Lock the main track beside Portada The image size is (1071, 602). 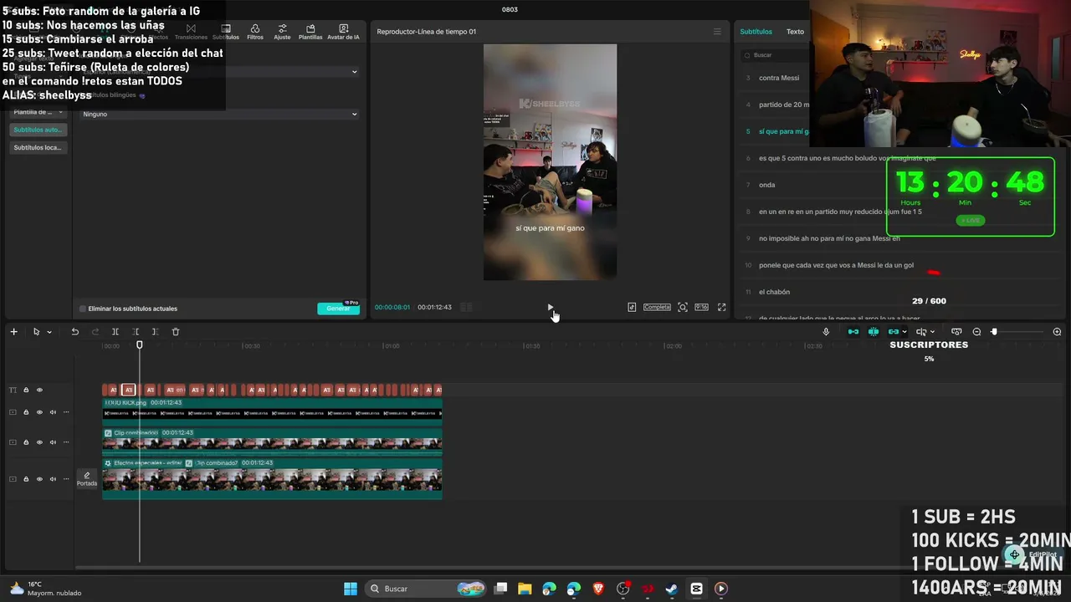tap(26, 479)
